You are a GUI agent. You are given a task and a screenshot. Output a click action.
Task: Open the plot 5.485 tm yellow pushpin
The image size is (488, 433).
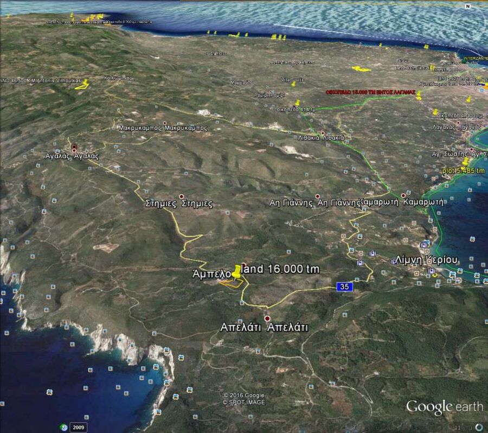pyautogui.click(x=465, y=162)
